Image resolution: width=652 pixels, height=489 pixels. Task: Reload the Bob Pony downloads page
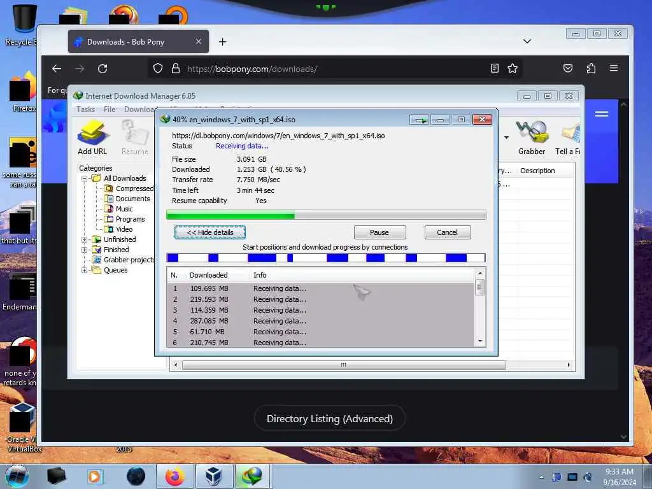pos(103,69)
